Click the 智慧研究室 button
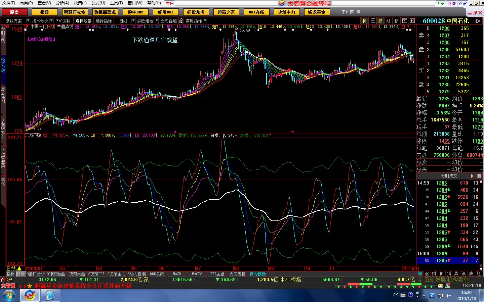Screen dimensions: 484x302 [75, 12]
